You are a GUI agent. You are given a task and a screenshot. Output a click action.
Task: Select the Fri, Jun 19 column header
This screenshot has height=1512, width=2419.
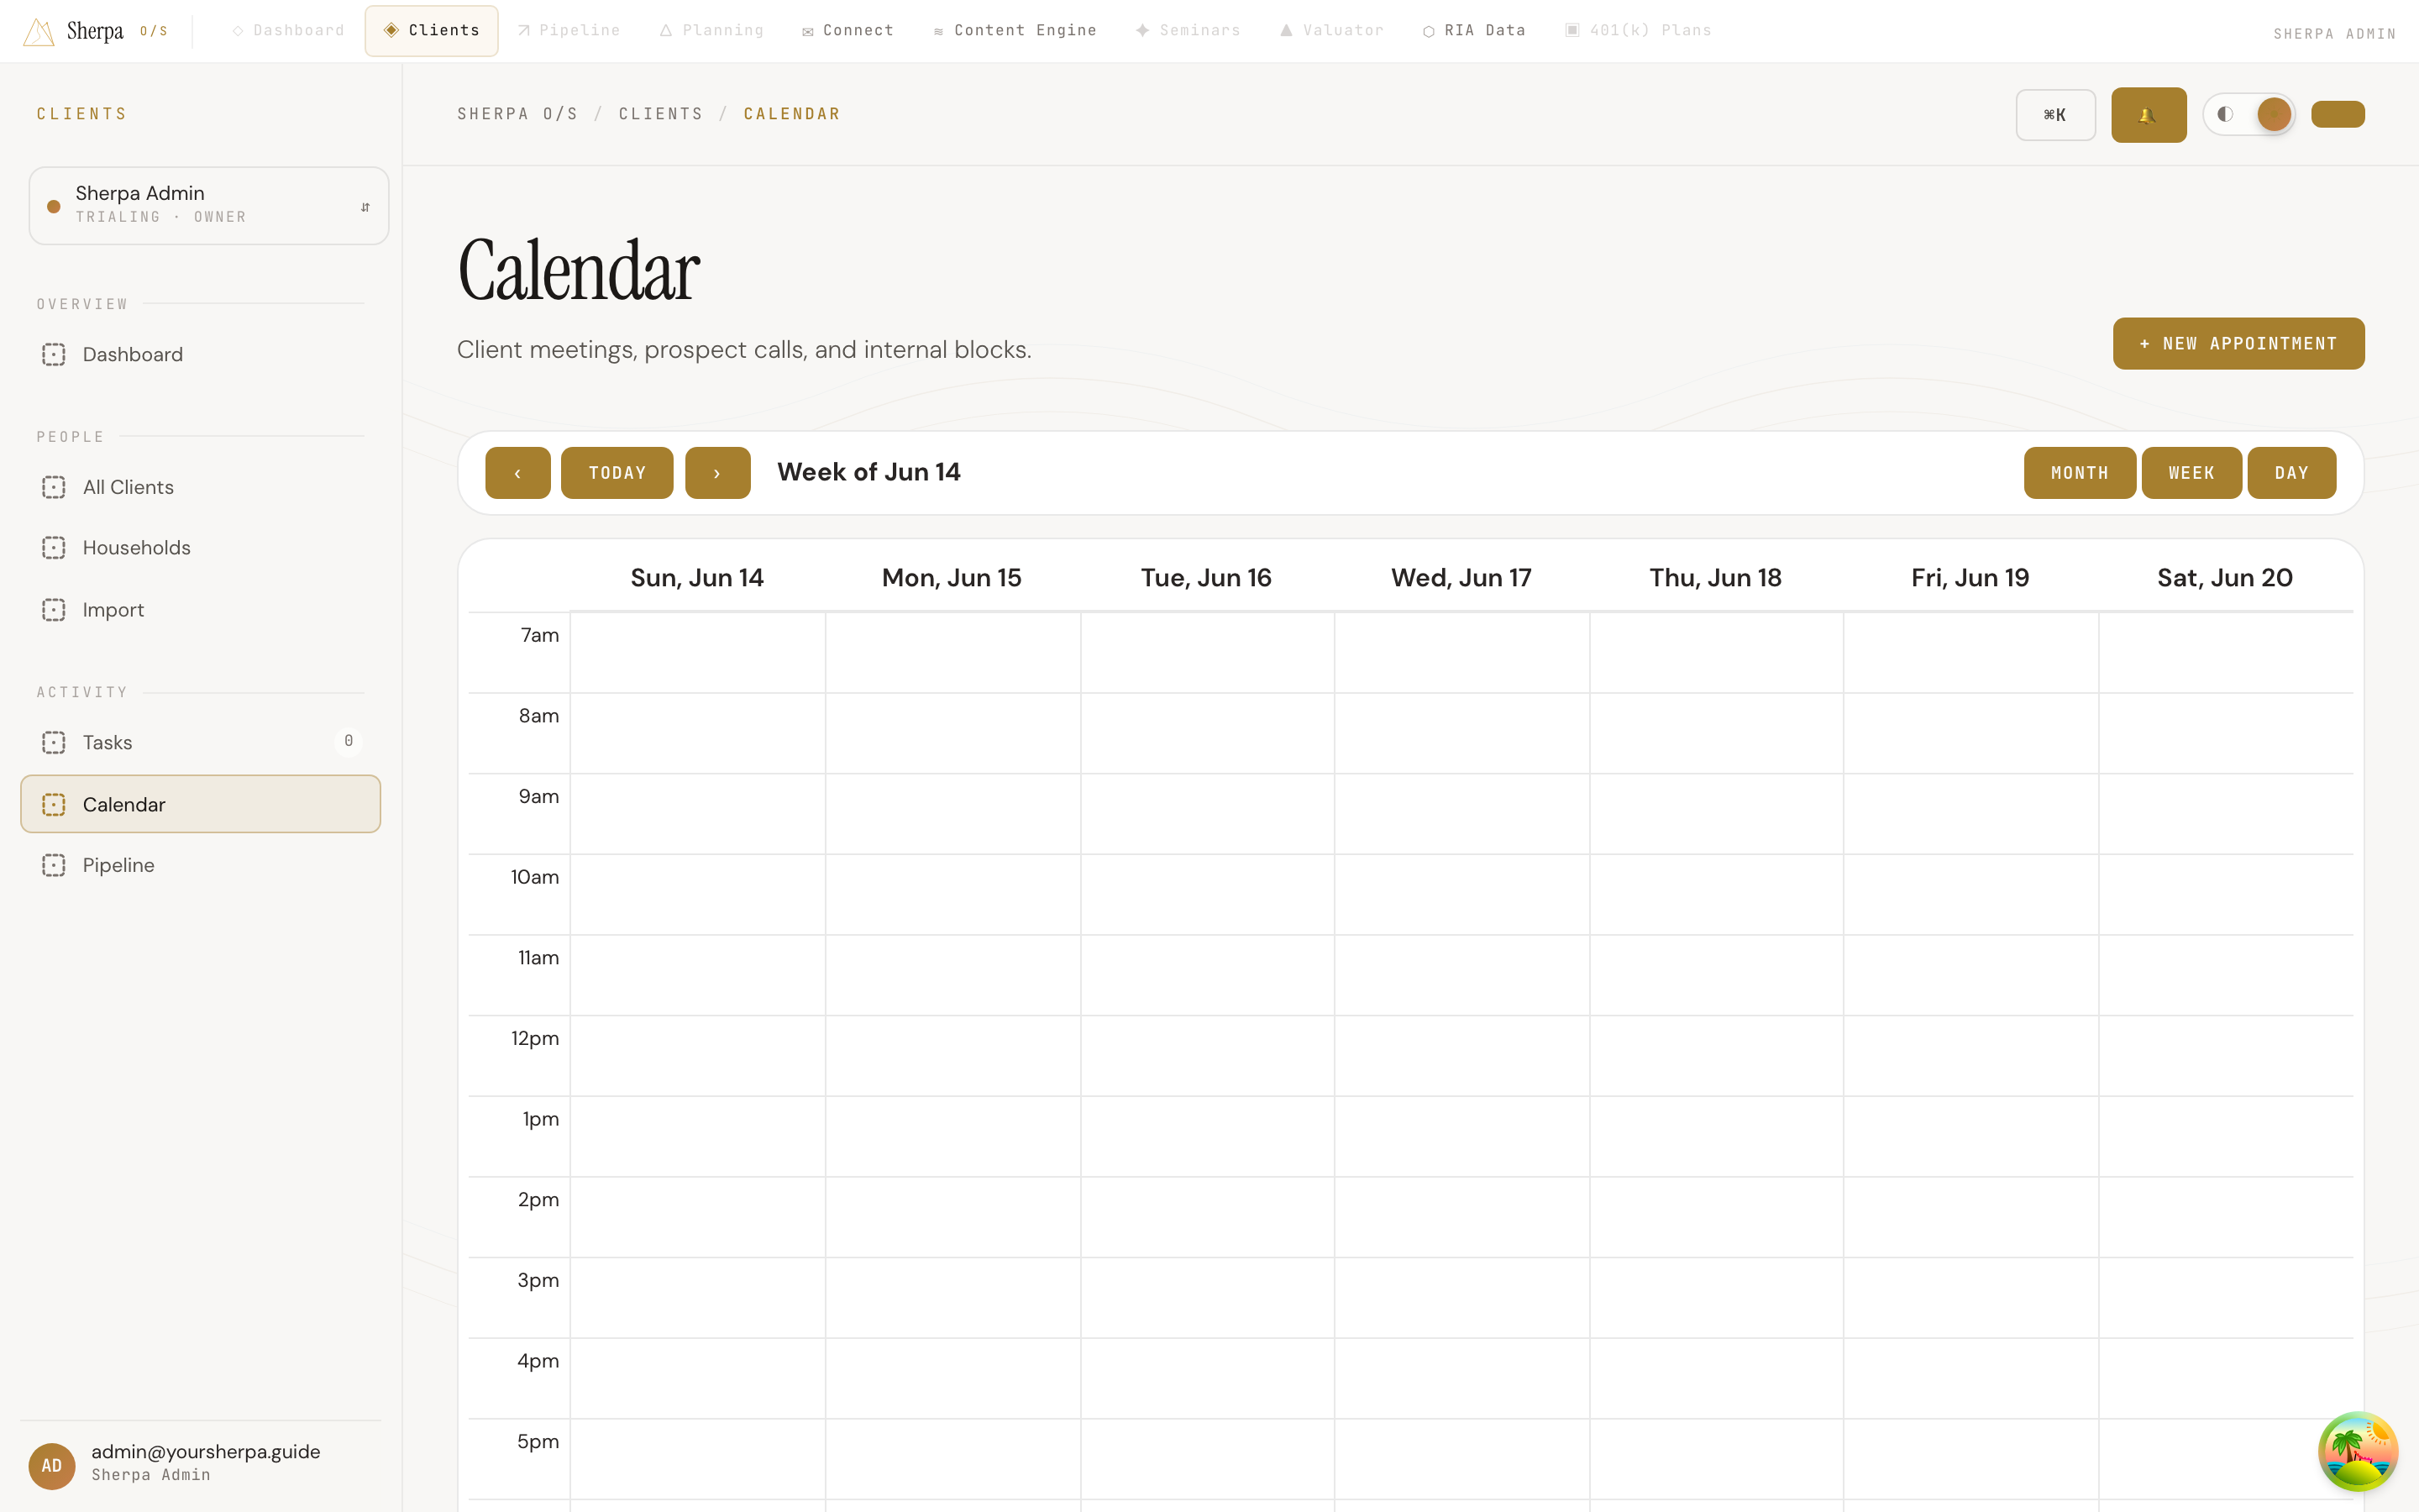(x=1970, y=578)
